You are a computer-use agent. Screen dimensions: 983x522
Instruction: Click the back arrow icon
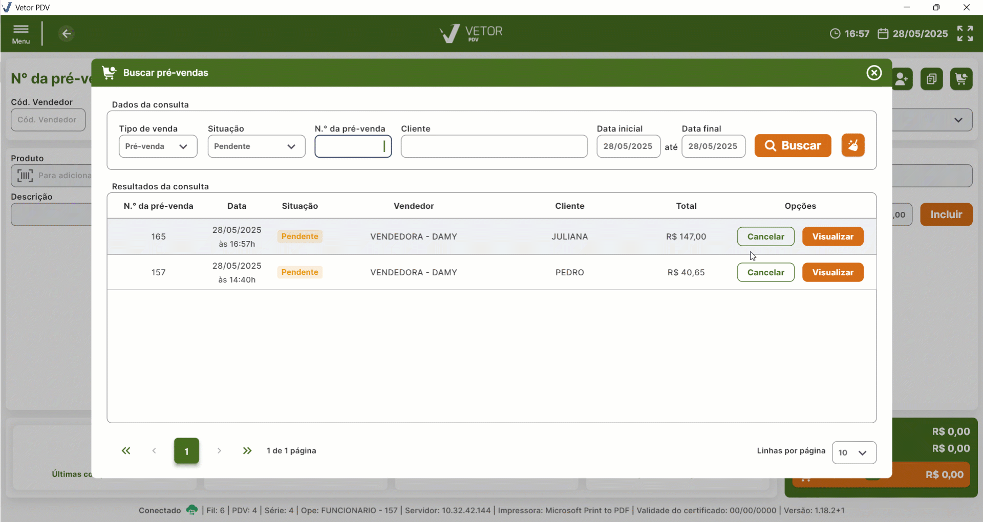66,34
